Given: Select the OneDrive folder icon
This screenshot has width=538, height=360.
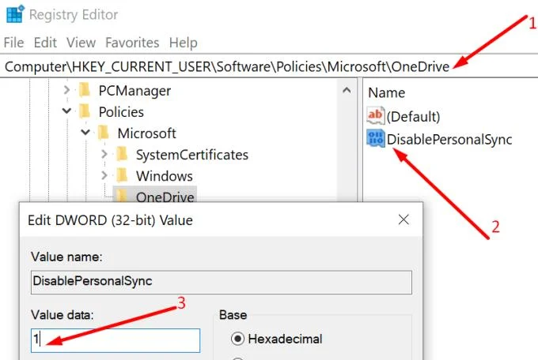Looking at the screenshot, I should tap(121, 196).
